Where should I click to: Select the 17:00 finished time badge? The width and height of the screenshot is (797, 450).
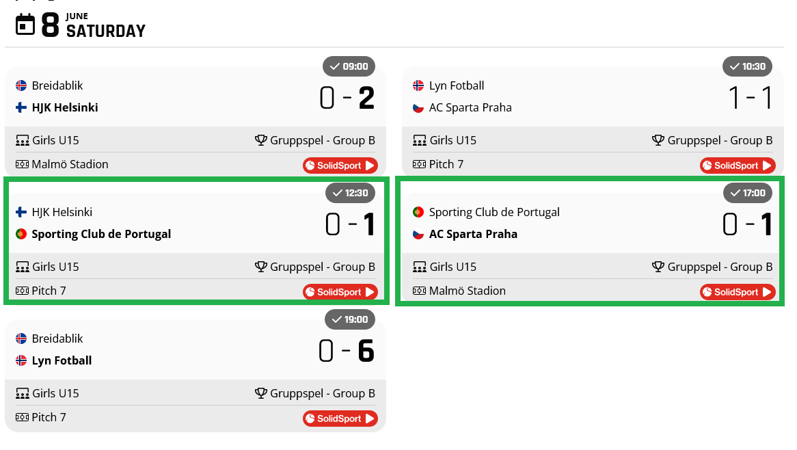pyautogui.click(x=748, y=193)
